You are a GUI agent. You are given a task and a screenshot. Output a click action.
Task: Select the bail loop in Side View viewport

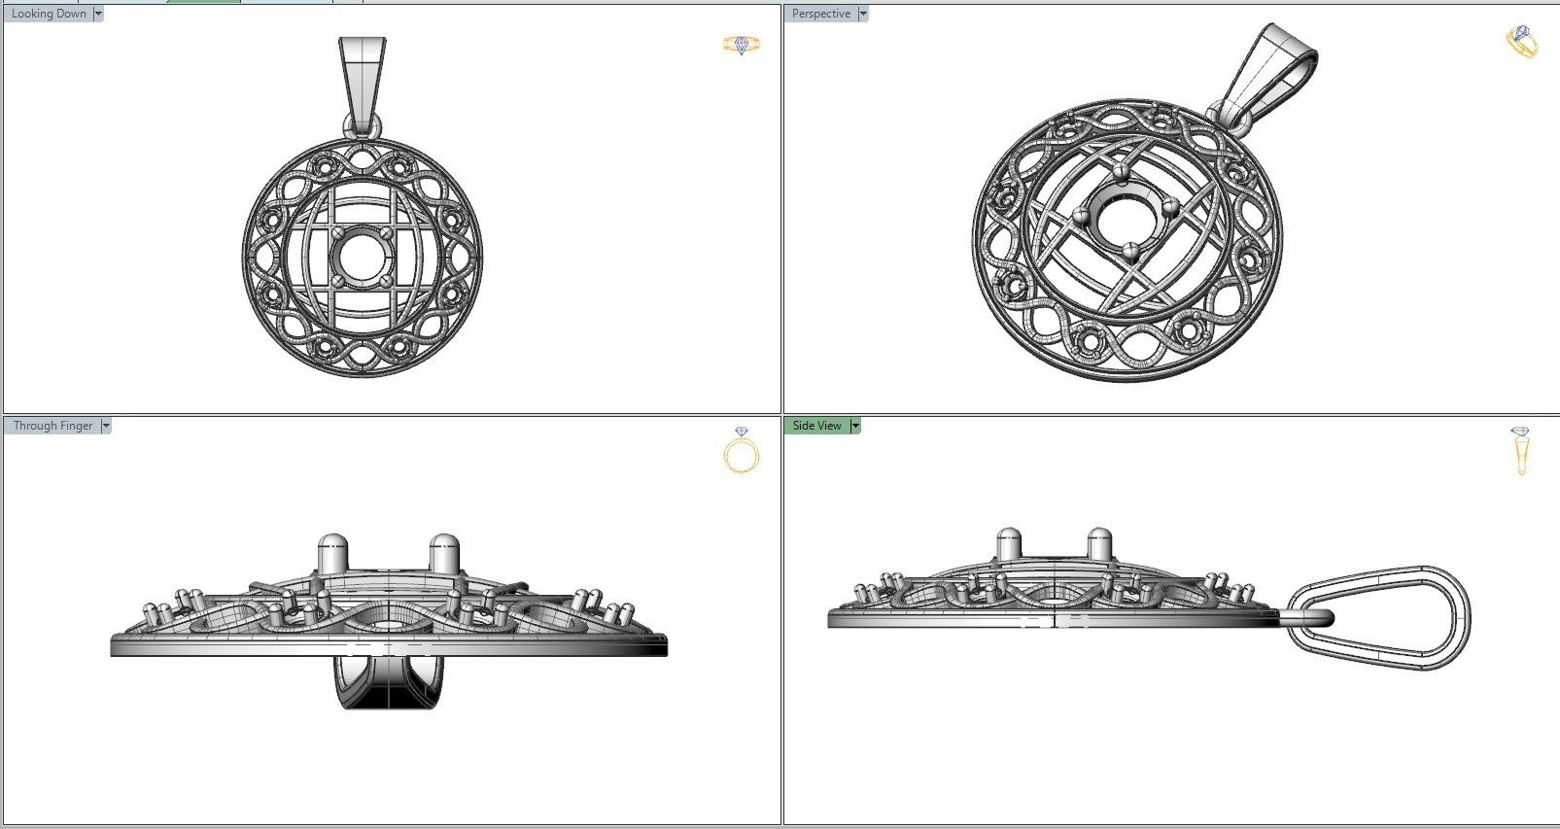pyautogui.click(x=1381, y=618)
